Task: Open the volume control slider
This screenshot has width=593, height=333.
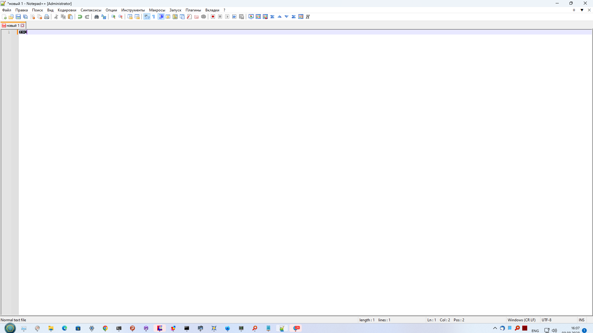Action: coord(555,330)
